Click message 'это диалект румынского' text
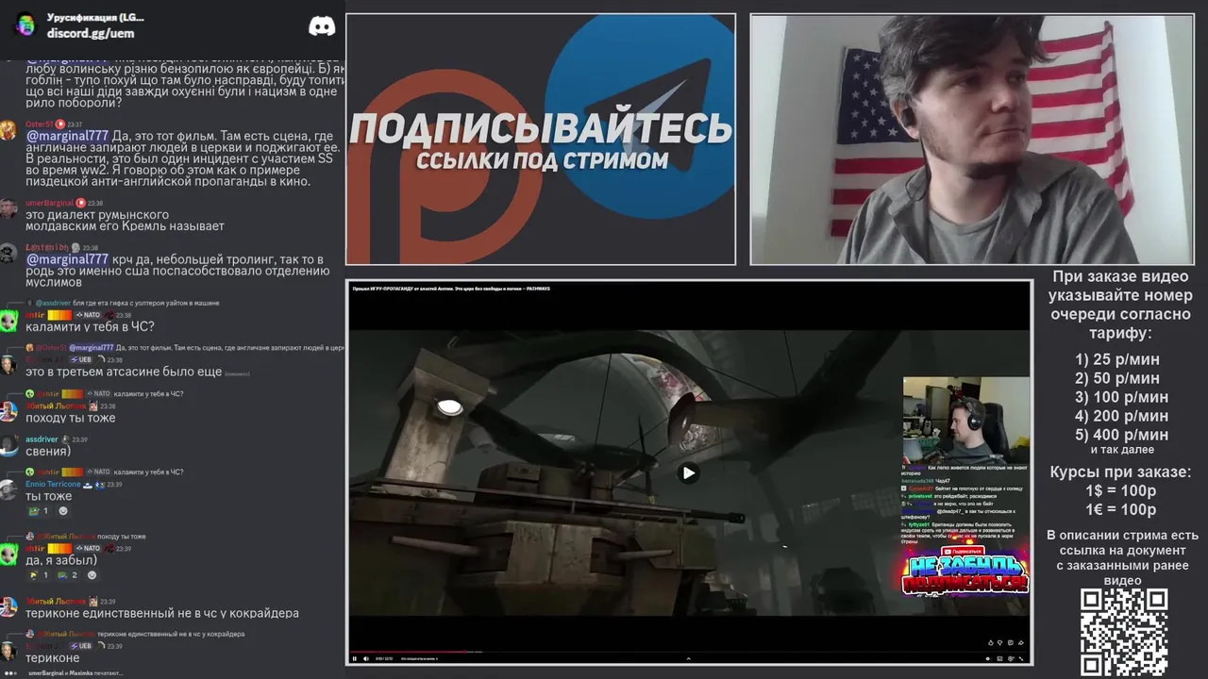 [x=97, y=214]
